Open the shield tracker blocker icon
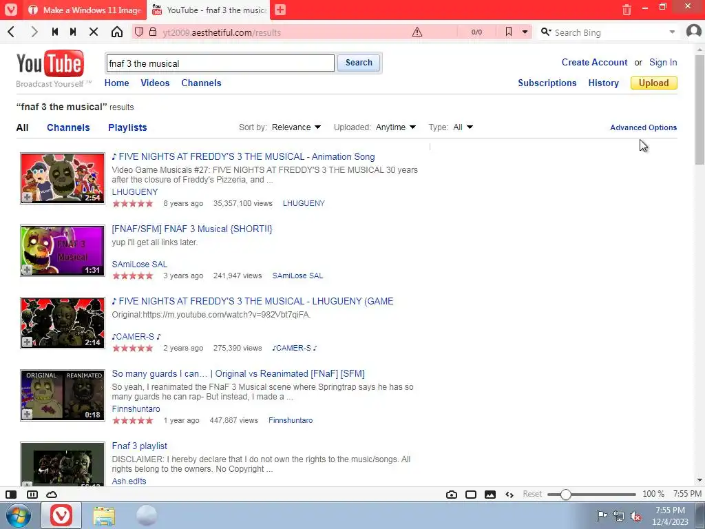Screen dimensions: 705x529 pos(139,32)
